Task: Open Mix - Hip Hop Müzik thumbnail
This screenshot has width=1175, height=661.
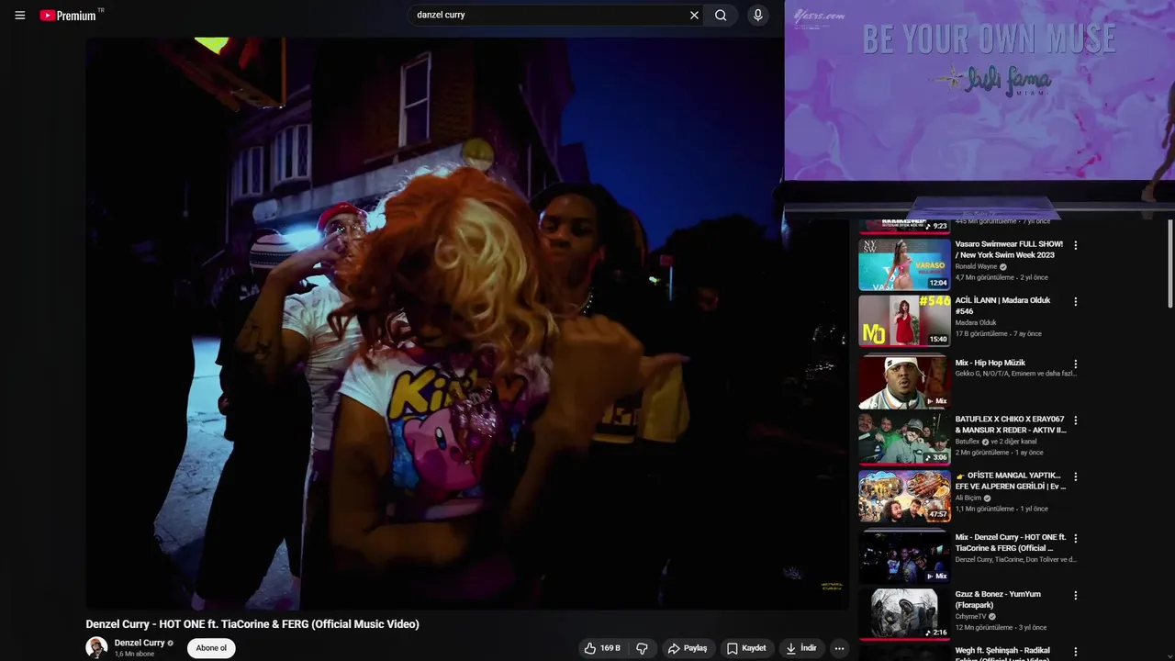Action: (904, 382)
